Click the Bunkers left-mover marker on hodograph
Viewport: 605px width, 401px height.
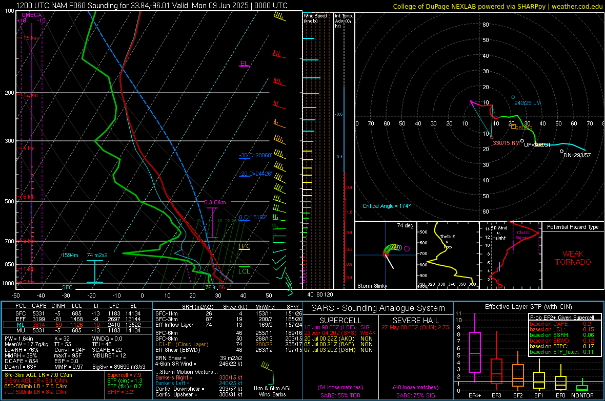(513, 97)
